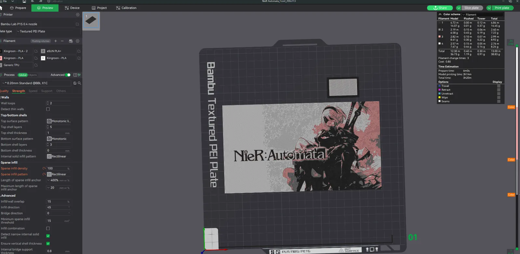Save project with floppy disk icon
520x254 pixels.
[24, 1]
